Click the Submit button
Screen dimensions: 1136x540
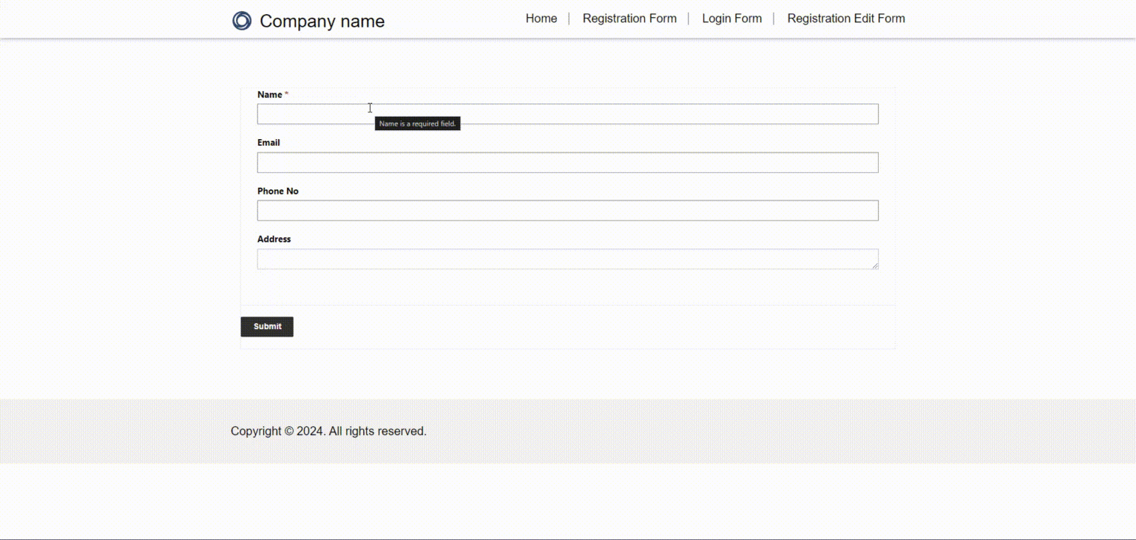[x=266, y=326]
